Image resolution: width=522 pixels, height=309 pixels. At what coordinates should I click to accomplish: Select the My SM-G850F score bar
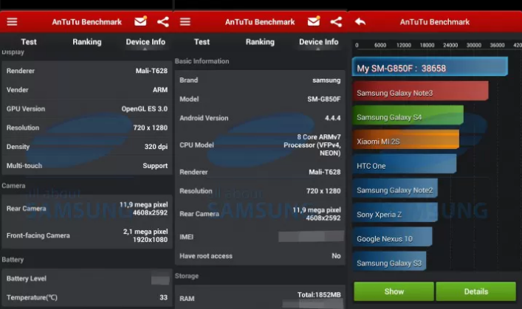(x=429, y=67)
